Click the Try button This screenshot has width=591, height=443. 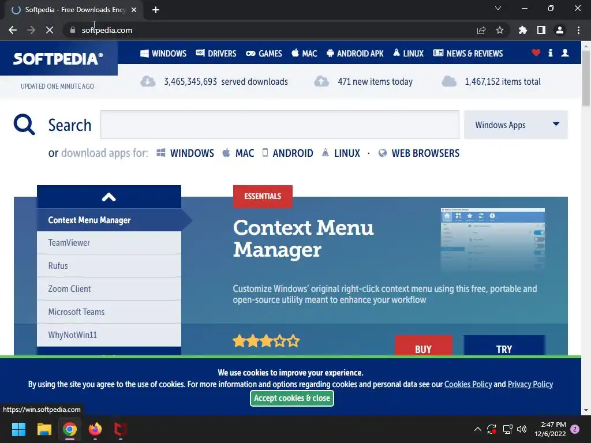coord(504,346)
